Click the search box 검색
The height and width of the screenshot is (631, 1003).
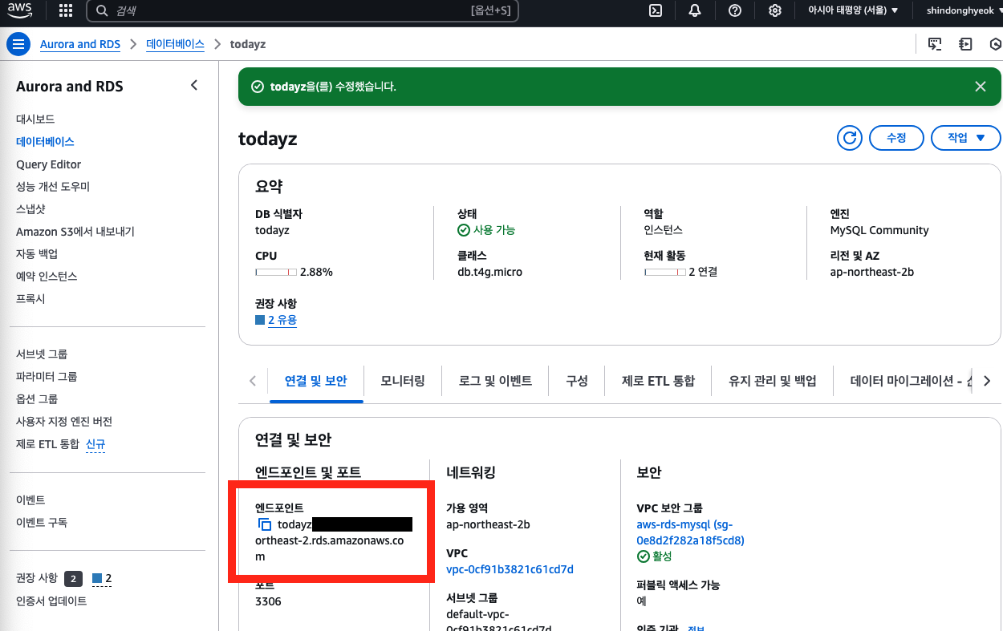tap(303, 10)
